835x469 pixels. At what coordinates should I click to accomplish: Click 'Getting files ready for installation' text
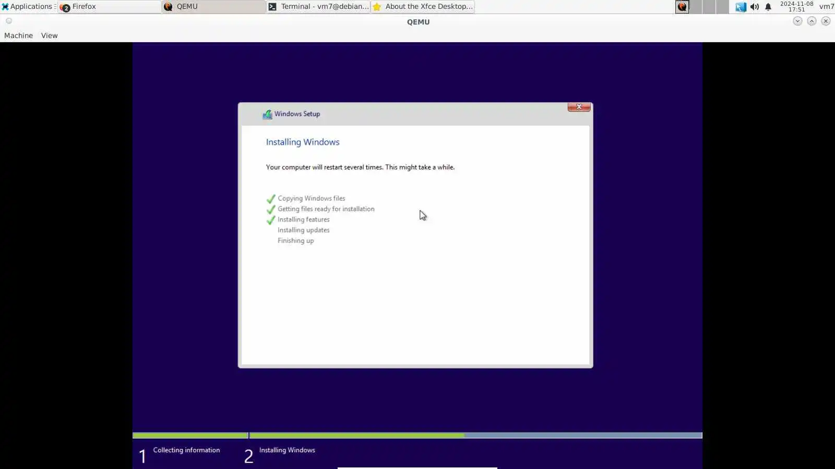point(326,209)
